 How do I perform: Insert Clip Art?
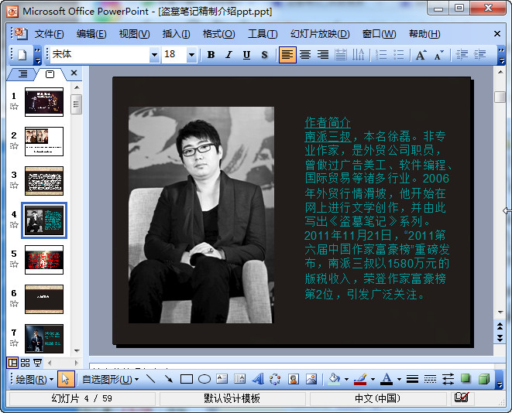[x=294, y=379]
